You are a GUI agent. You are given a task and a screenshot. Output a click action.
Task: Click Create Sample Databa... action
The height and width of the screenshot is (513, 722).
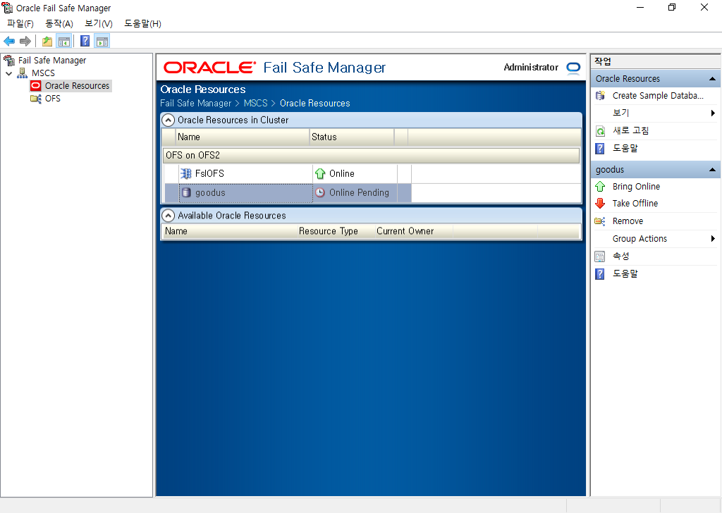pos(658,95)
